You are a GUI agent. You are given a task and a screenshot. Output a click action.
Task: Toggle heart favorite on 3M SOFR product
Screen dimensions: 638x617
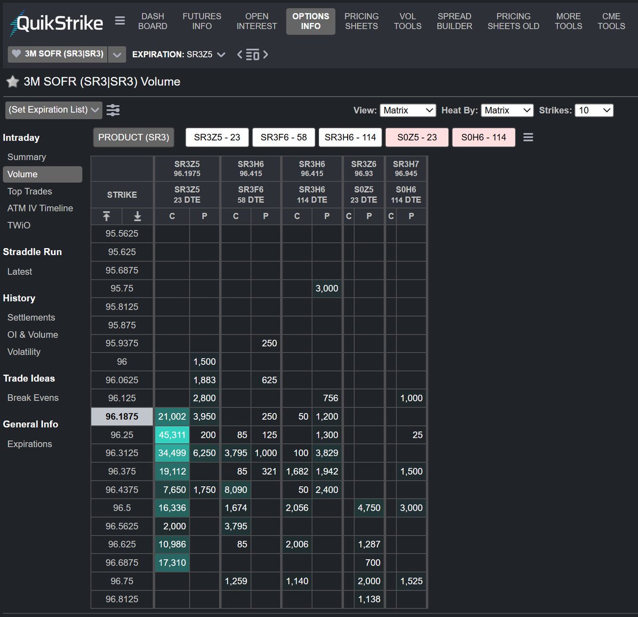[x=16, y=54]
